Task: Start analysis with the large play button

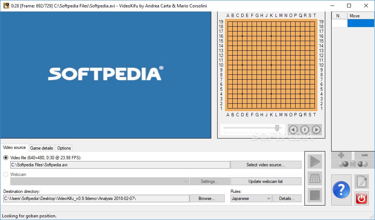Action: click(x=315, y=162)
